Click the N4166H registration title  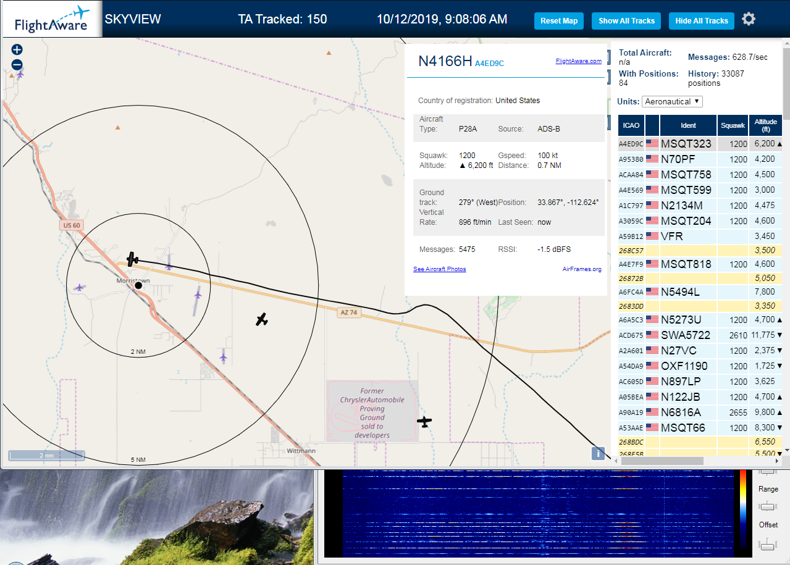click(445, 61)
